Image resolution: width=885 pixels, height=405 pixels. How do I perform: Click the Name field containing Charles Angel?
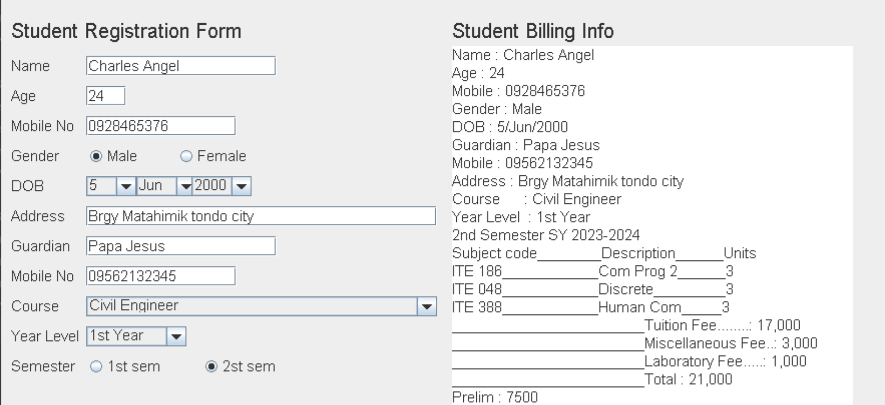tap(181, 66)
